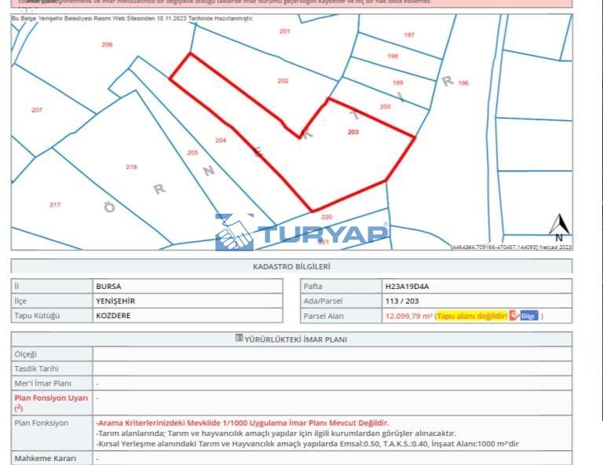Click the north arrow compass icon
The image size is (603, 465).
[559, 227]
